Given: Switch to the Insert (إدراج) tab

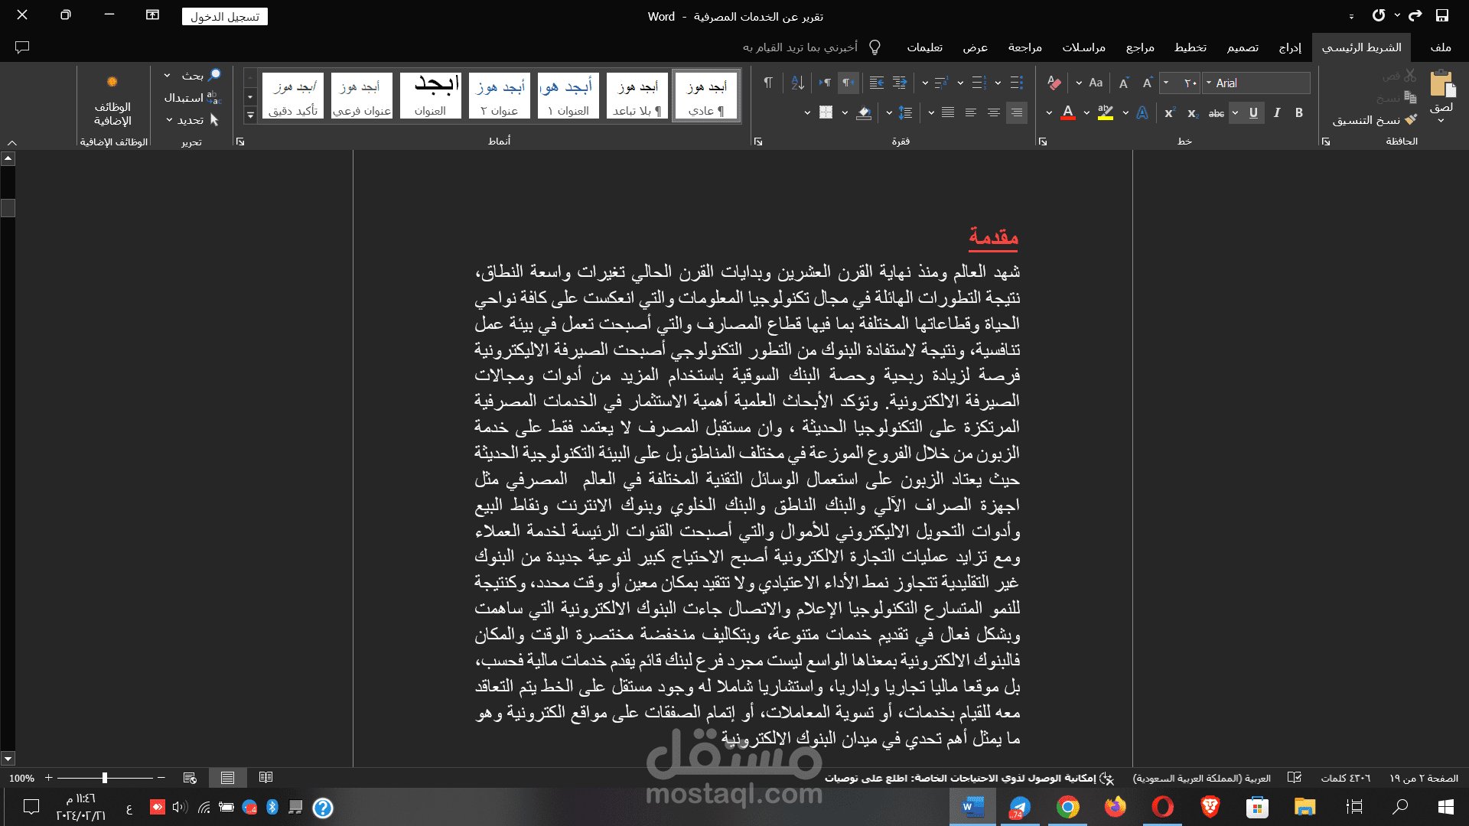Looking at the screenshot, I should click(1290, 47).
